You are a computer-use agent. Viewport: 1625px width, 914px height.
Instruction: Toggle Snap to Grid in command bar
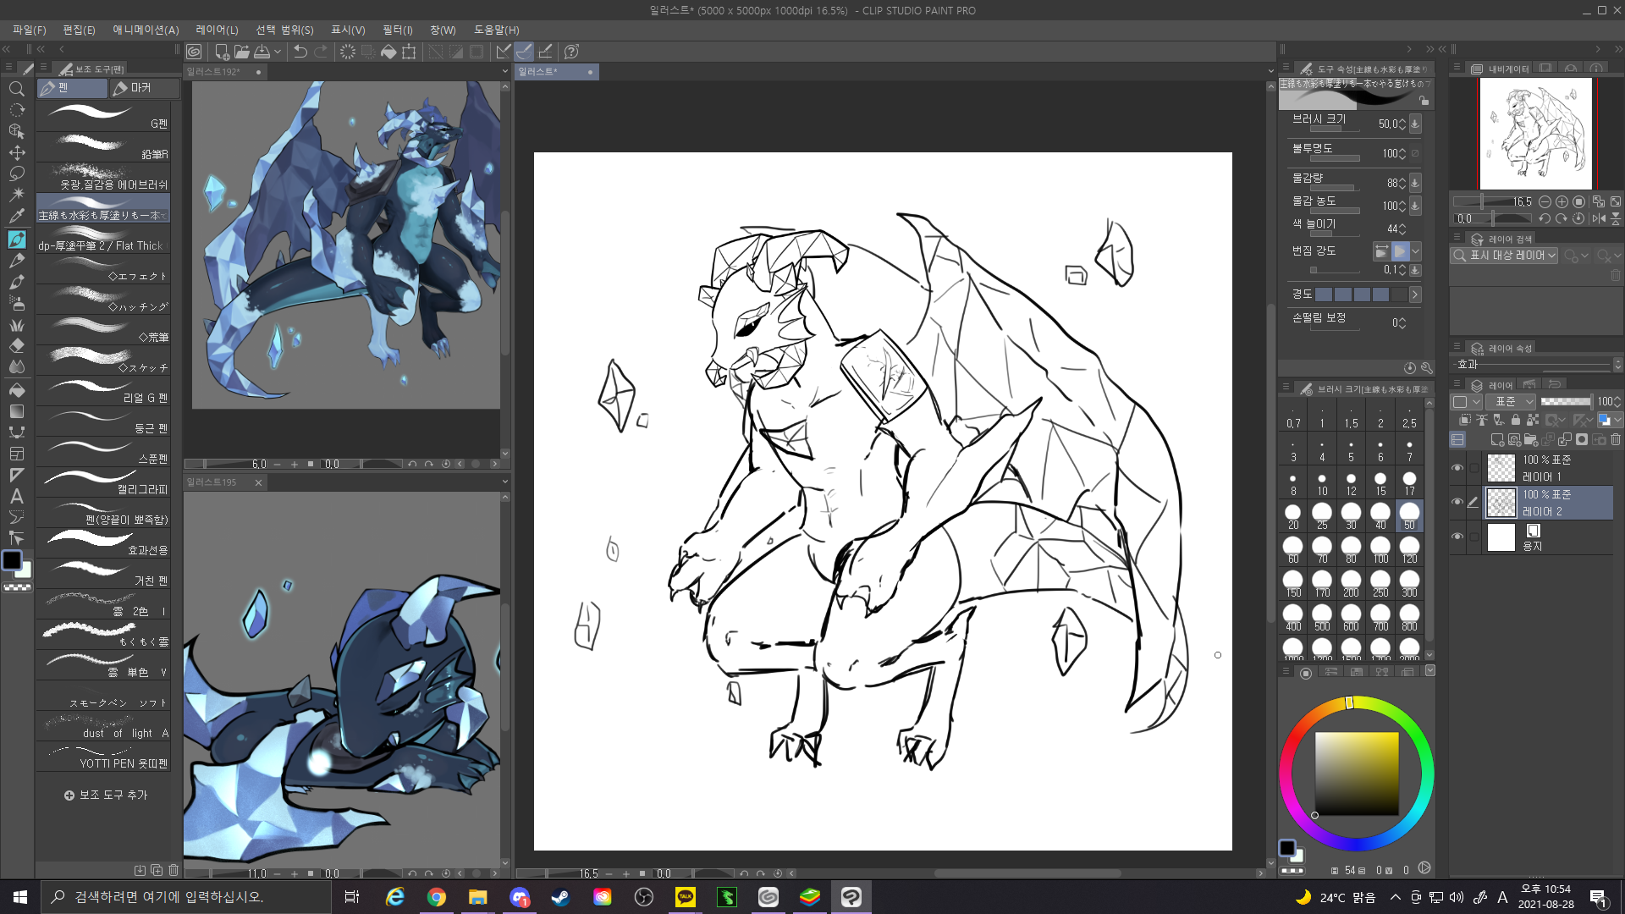click(546, 52)
